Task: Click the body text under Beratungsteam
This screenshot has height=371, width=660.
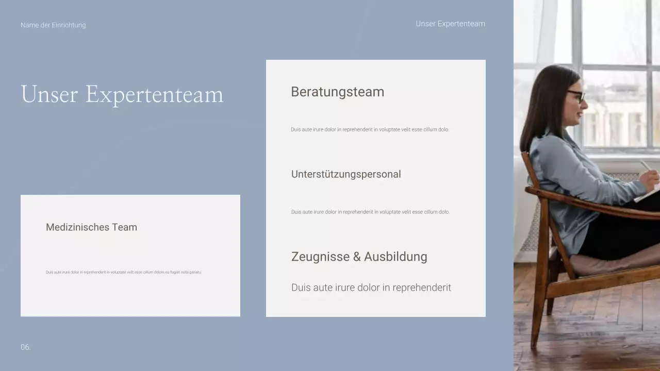Action: point(370,129)
